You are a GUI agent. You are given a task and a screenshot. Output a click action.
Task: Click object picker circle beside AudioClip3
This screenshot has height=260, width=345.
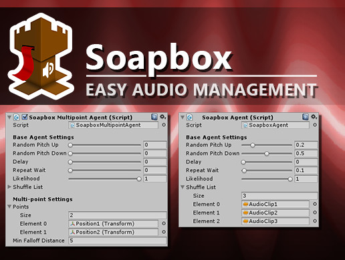(315, 221)
